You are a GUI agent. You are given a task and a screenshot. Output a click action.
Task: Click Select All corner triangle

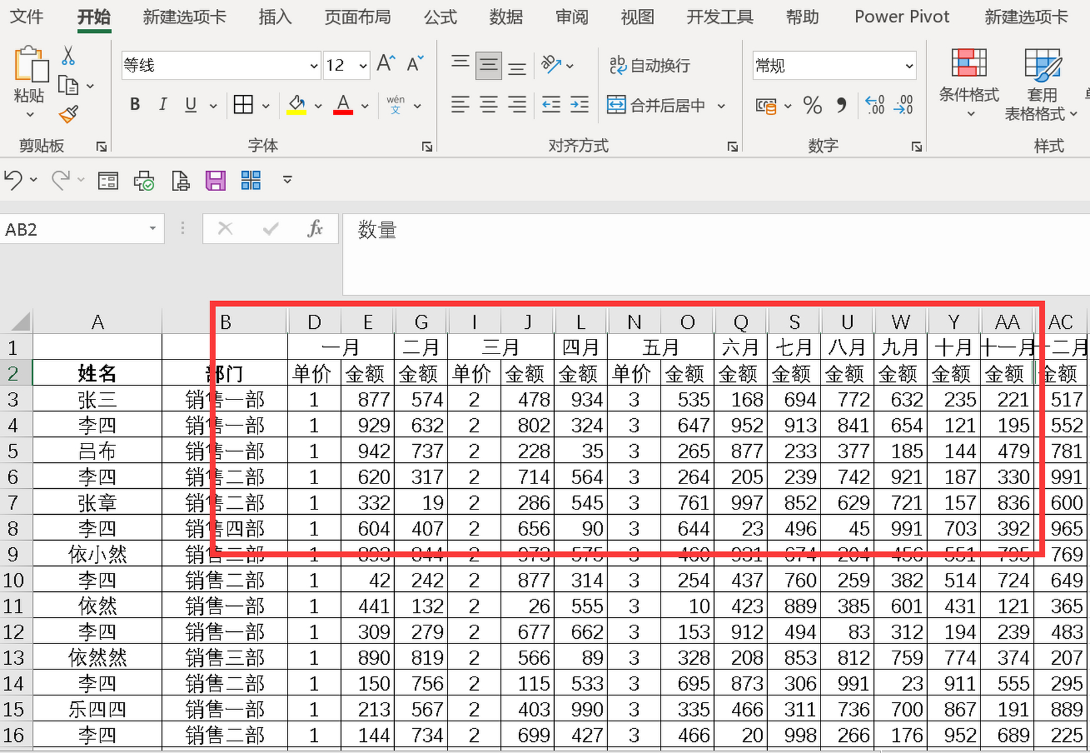(x=20, y=322)
